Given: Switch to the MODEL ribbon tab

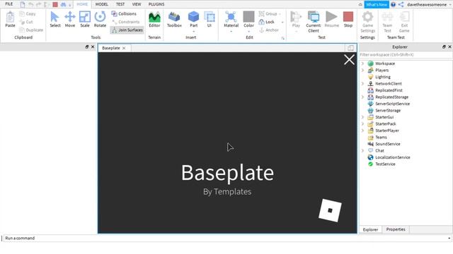Looking at the screenshot, I should [102, 4].
